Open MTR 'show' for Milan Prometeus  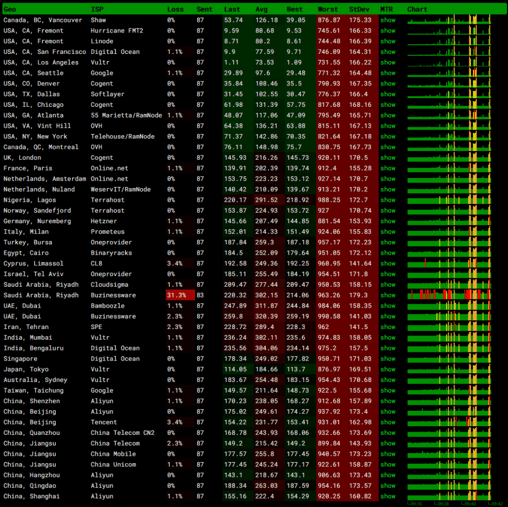(388, 231)
